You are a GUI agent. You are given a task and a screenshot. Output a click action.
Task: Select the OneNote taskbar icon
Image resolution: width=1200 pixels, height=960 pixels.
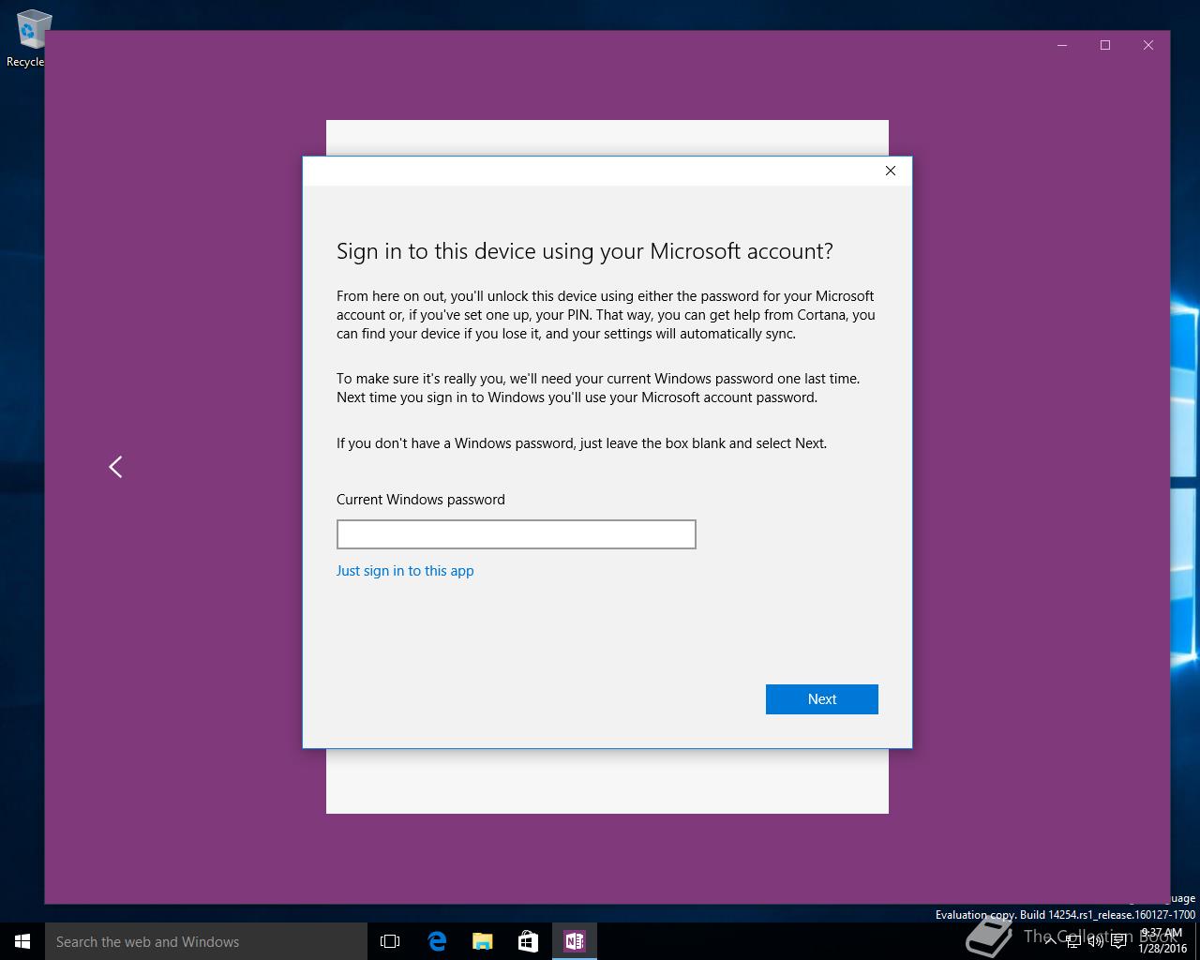click(x=574, y=941)
